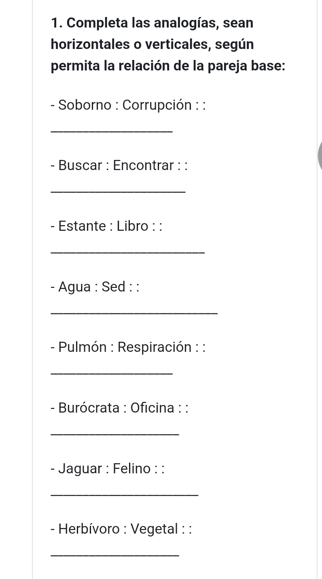Select the 'Jaguar : Felino' analogy text
The image size is (322, 579).
(x=108, y=468)
